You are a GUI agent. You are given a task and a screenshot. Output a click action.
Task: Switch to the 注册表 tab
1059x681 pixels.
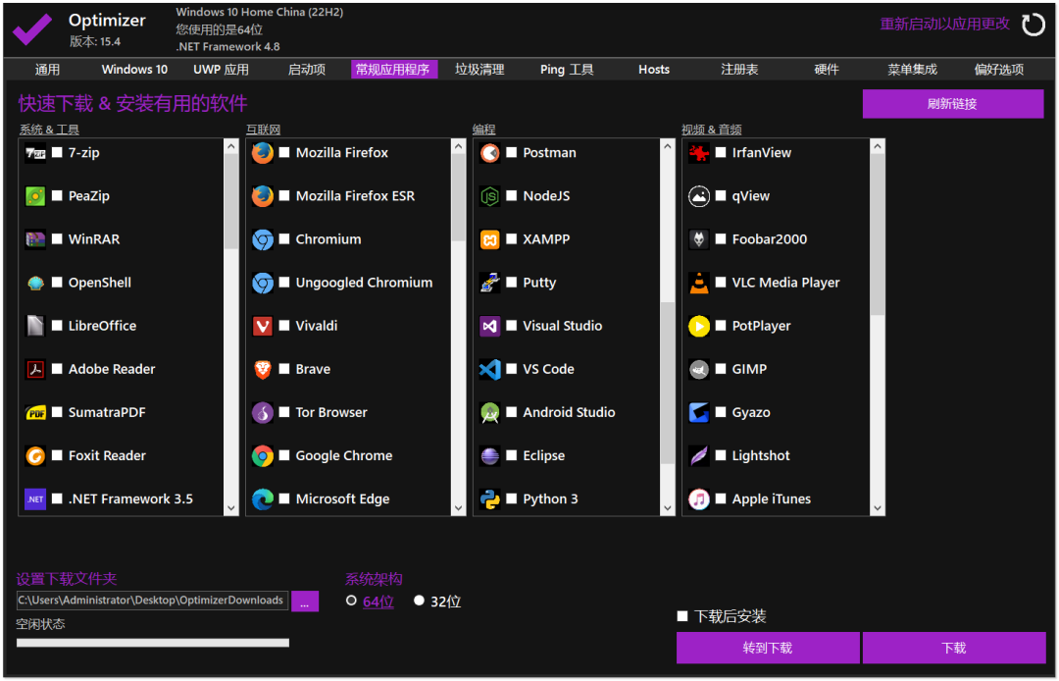[x=739, y=70]
